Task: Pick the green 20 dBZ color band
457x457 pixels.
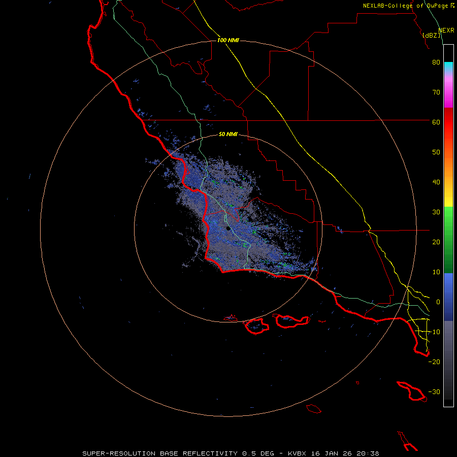Action: click(x=448, y=242)
